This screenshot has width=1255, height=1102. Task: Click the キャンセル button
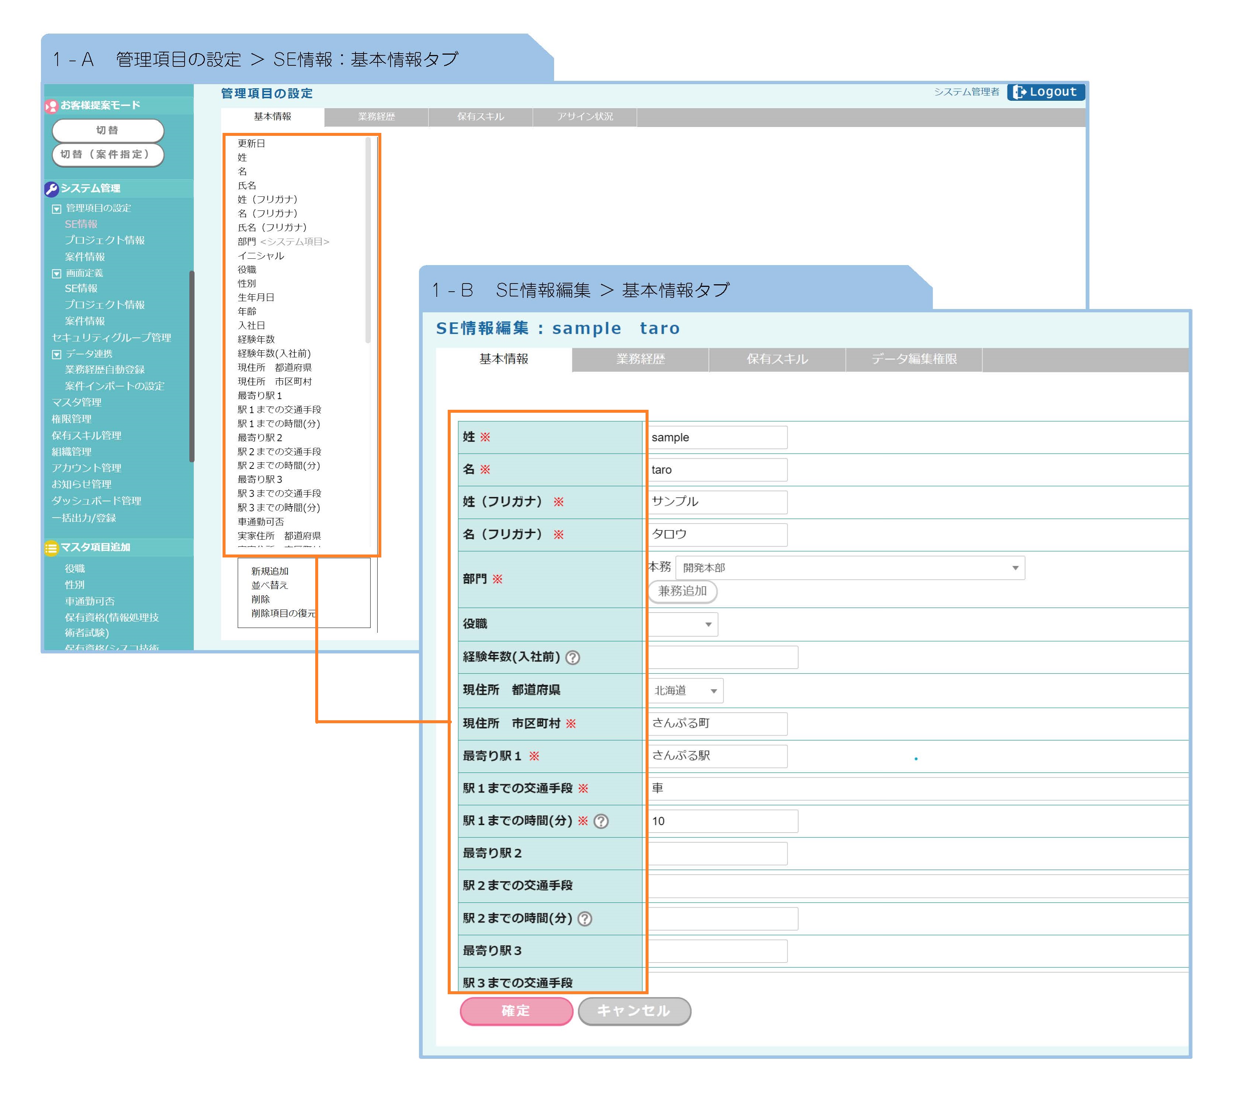pos(634,1010)
